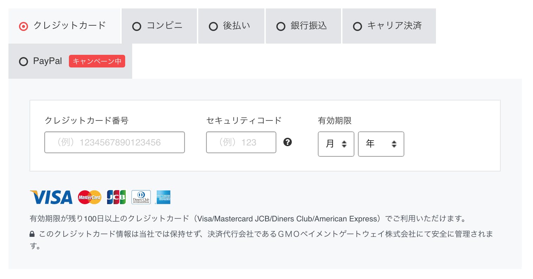Open the security code help question mark
This screenshot has height=279, width=533.
pyautogui.click(x=288, y=142)
